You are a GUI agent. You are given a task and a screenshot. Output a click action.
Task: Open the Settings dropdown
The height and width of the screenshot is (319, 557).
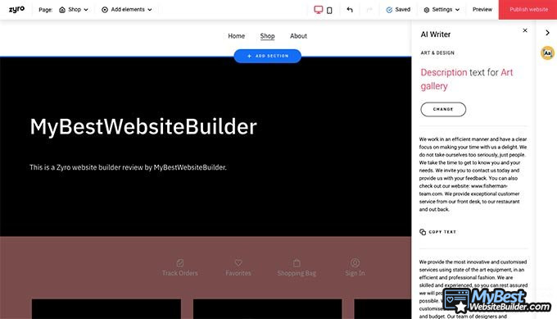pos(442,10)
